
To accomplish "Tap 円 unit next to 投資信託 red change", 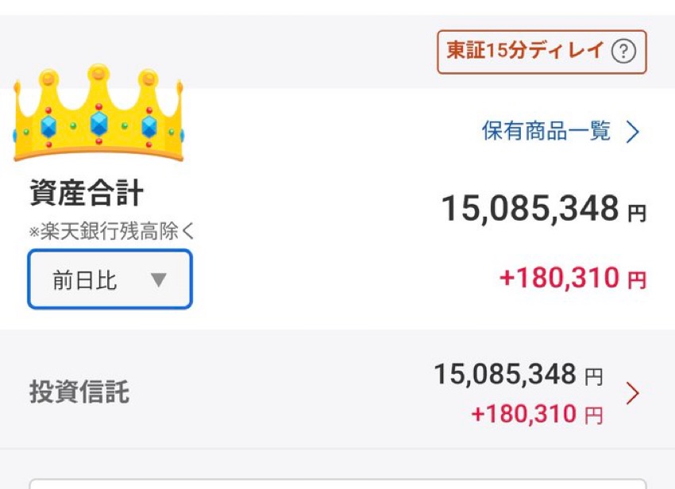I will click(594, 416).
